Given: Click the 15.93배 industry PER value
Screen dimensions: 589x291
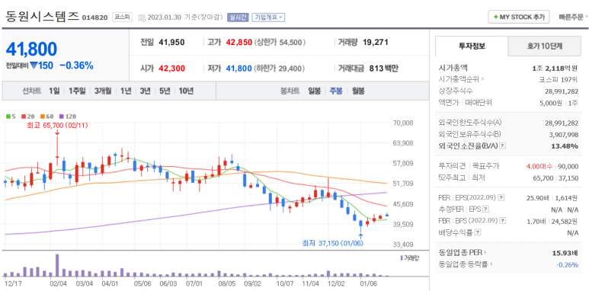Looking at the screenshot, I should pyautogui.click(x=565, y=252).
